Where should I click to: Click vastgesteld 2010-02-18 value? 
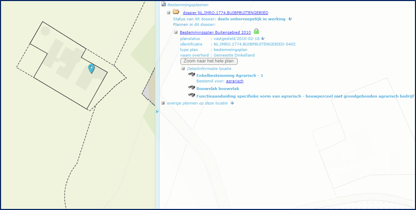tap(237, 39)
